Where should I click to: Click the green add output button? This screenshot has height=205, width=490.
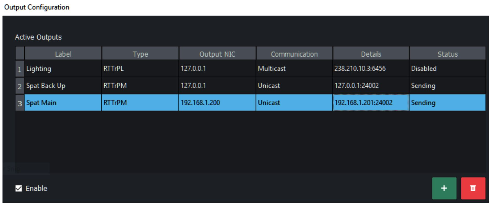(444, 188)
